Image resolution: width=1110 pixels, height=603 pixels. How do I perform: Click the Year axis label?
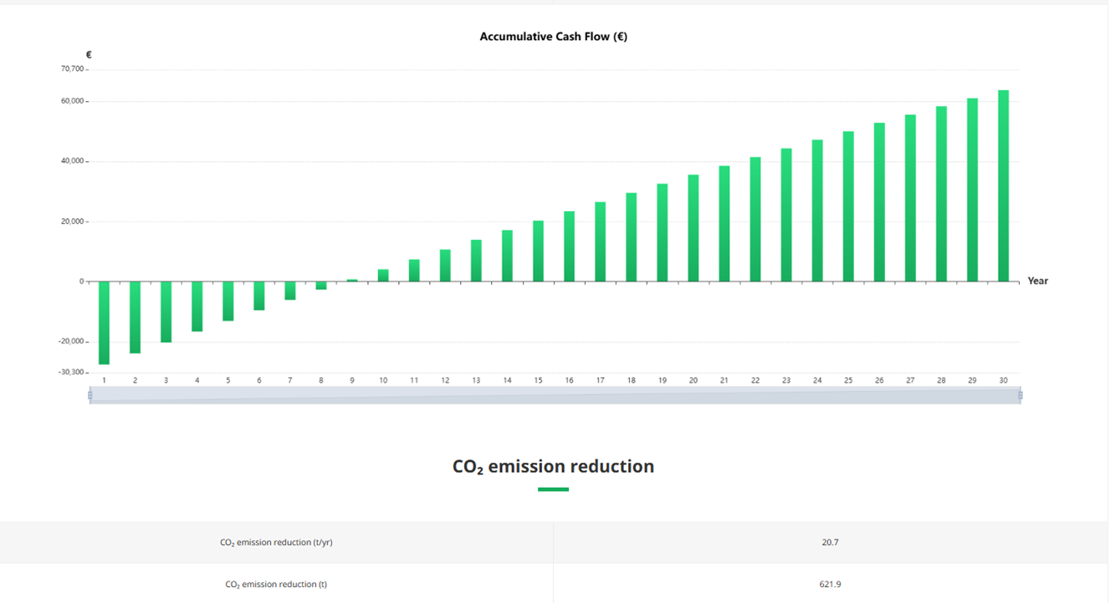click(1038, 281)
